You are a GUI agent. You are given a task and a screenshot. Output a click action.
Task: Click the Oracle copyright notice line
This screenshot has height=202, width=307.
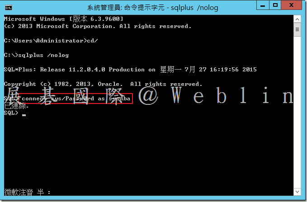tap(103, 84)
